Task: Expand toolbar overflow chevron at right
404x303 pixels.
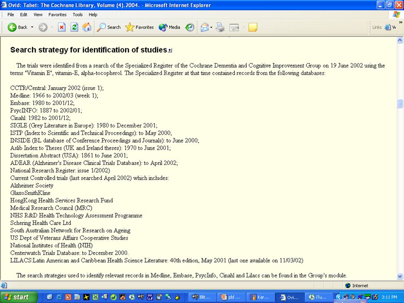Action: point(401,22)
